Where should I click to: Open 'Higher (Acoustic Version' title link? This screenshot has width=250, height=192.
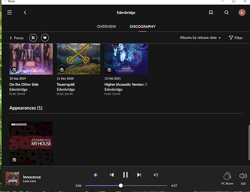126,84
